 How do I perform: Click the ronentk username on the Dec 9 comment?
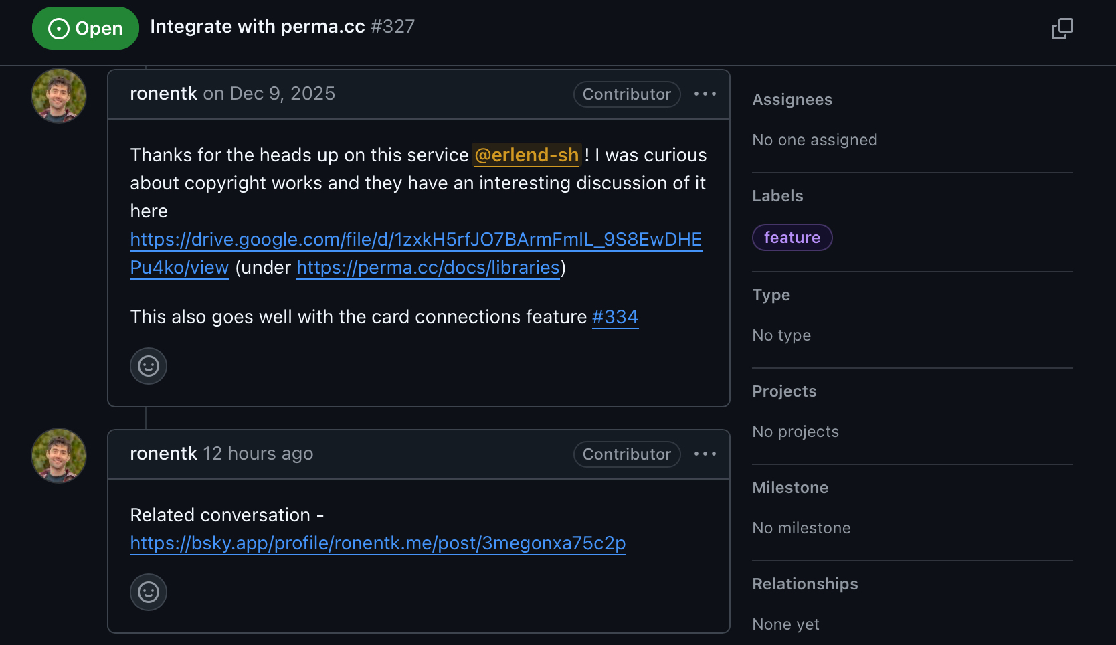click(x=163, y=94)
